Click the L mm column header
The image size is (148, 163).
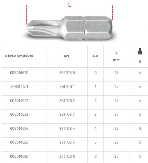pyautogui.click(x=116, y=56)
